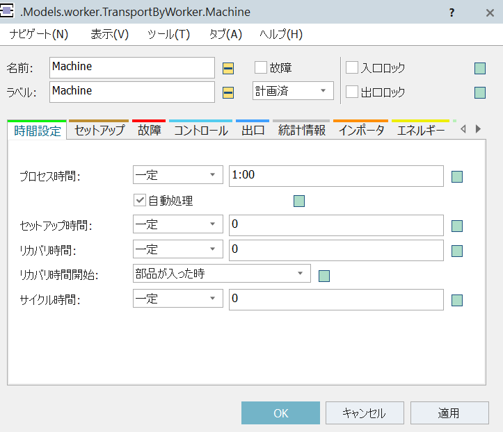The height and width of the screenshot is (432, 503).
Task: Click the 名前 input field
Action: tap(132, 67)
